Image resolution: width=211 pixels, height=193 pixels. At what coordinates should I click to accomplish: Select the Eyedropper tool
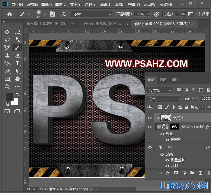click(x=7, y=48)
